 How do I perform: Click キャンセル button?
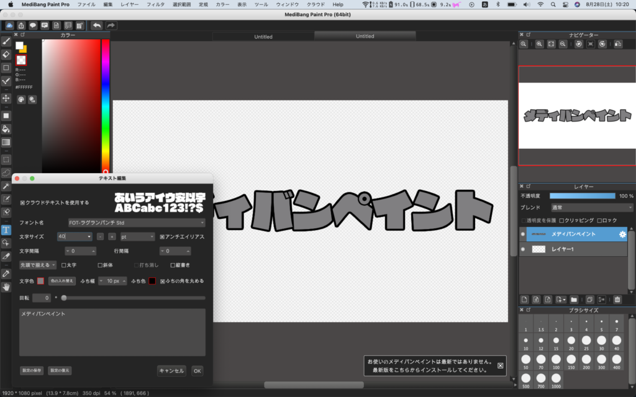coord(171,371)
